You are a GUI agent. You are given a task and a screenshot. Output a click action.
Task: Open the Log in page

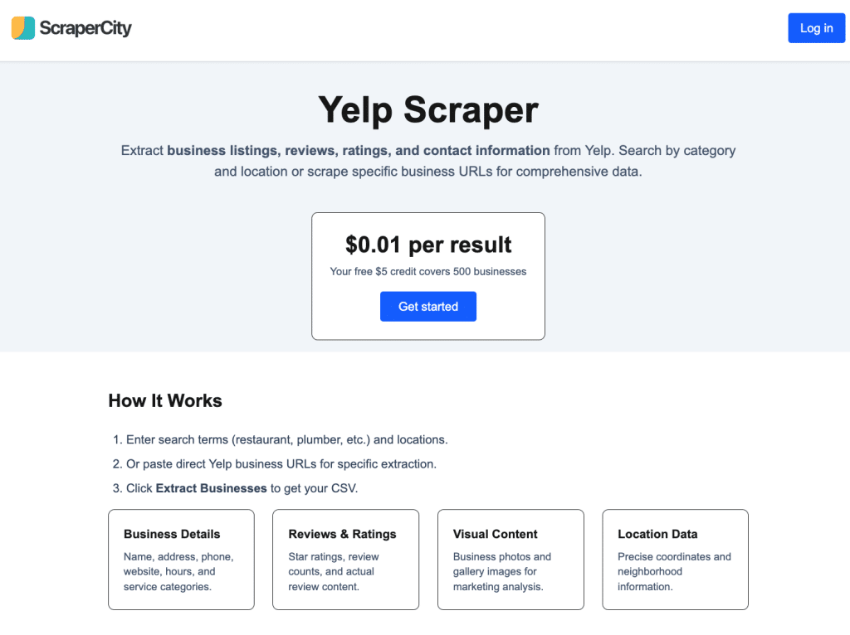coord(816,27)
